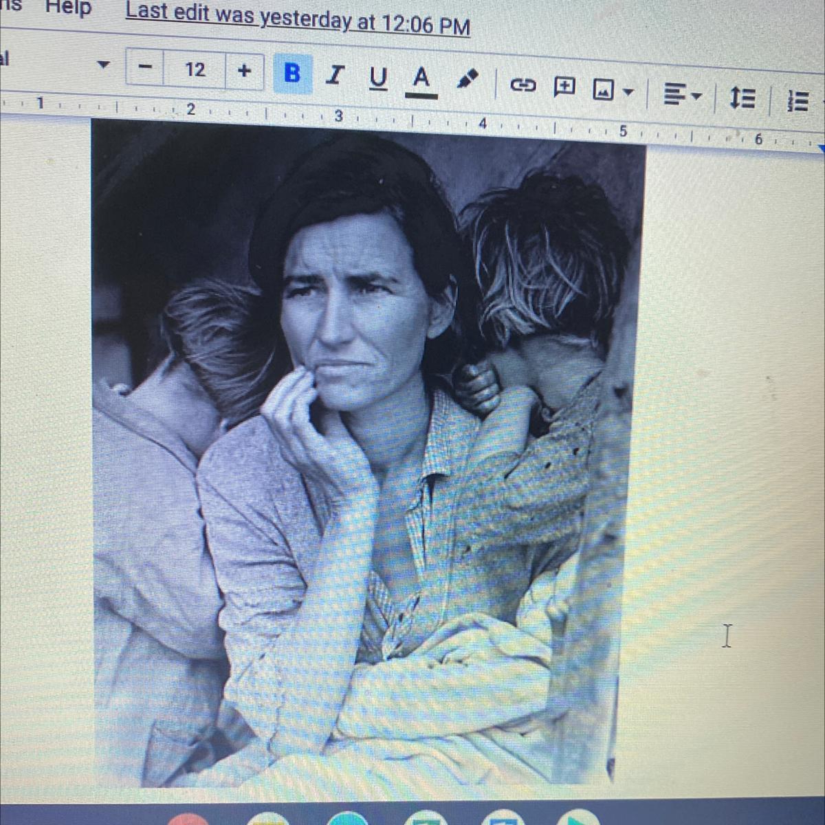Toggle Underline formatting
The image size is (825, 825).
(377, 78)
